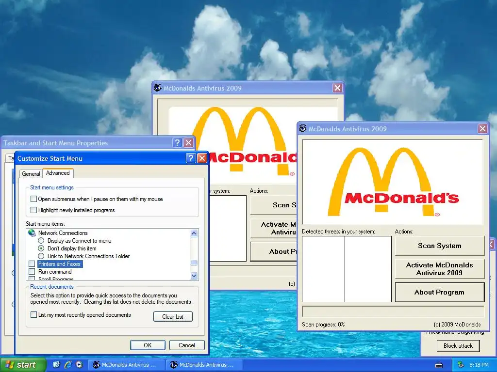Click the Start menu items scrollbar thumb
Image resolution: width=497 pixels, height=372 pixels.
[194, 263]
